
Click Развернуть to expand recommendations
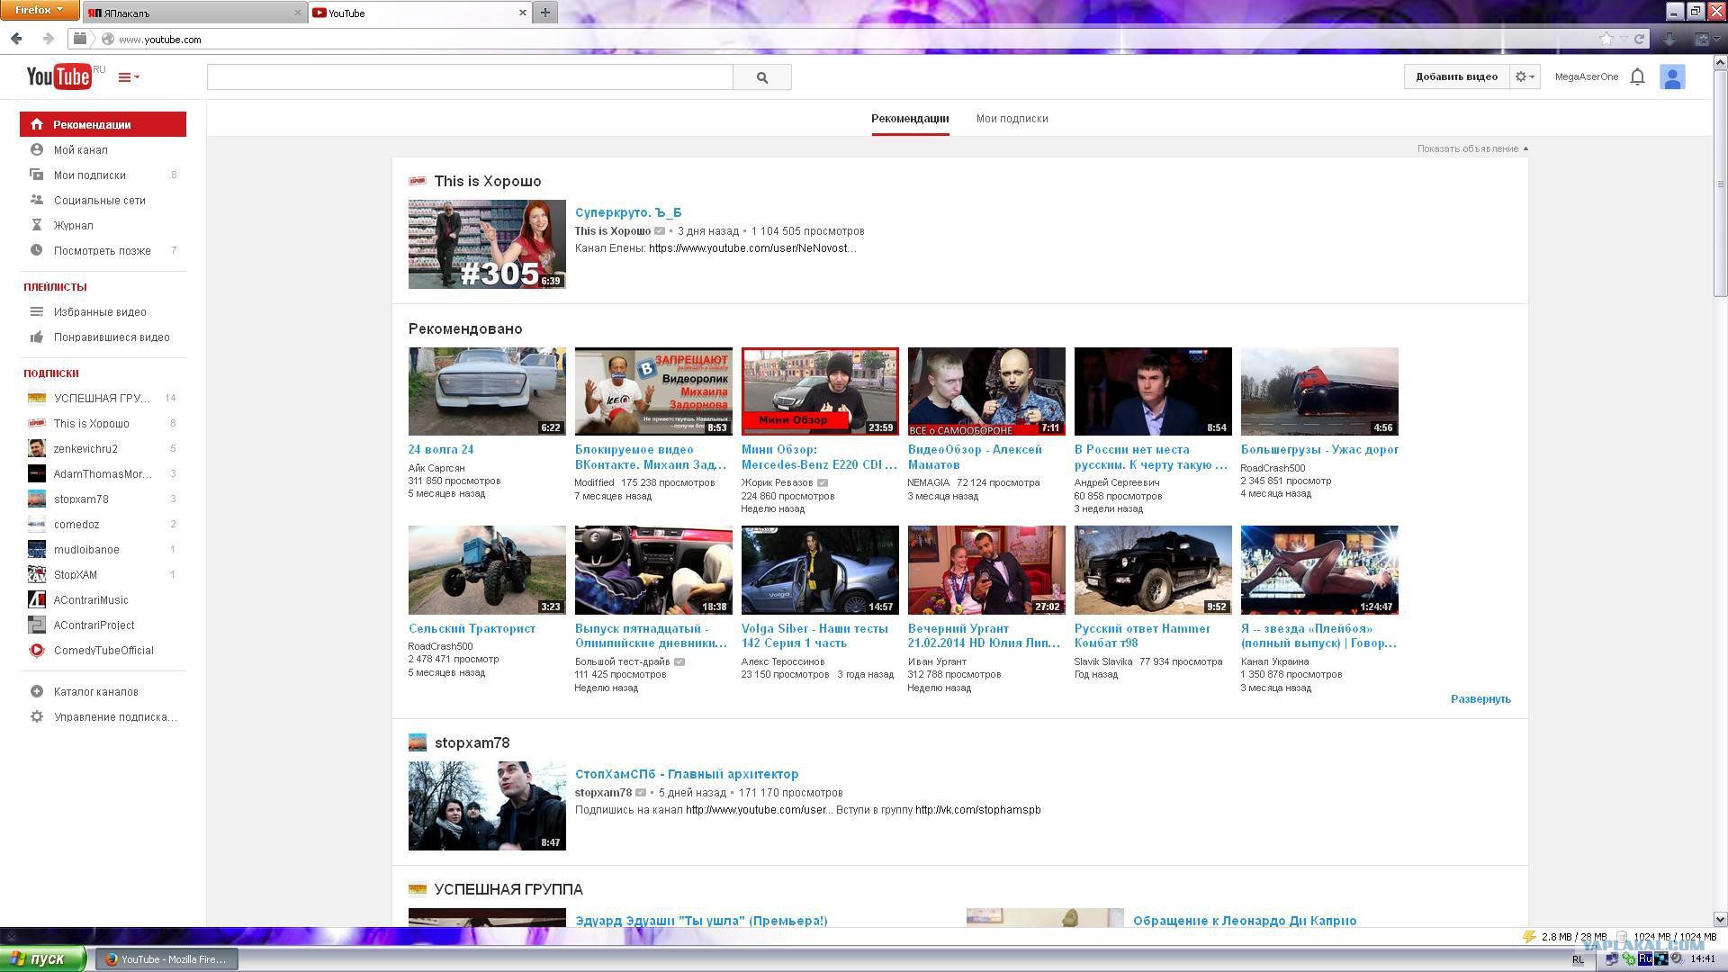pyautogui.click(x=1480, y=699)
